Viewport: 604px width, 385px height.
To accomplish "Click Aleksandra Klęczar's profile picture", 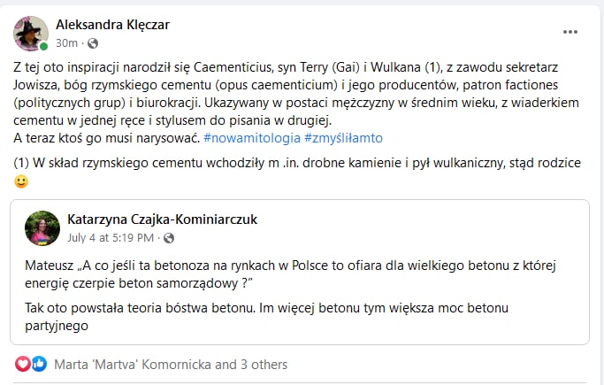I will coord(31,34).
